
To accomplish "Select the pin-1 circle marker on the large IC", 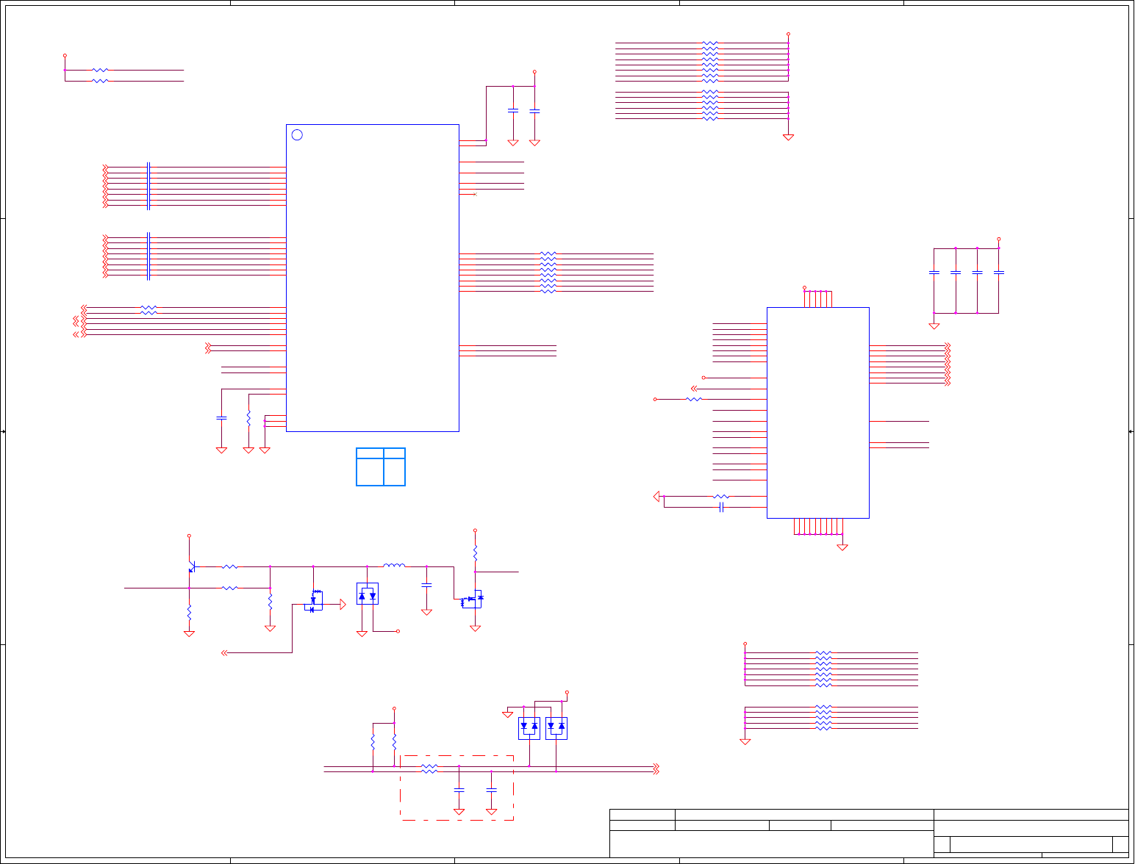I will 297,135.
